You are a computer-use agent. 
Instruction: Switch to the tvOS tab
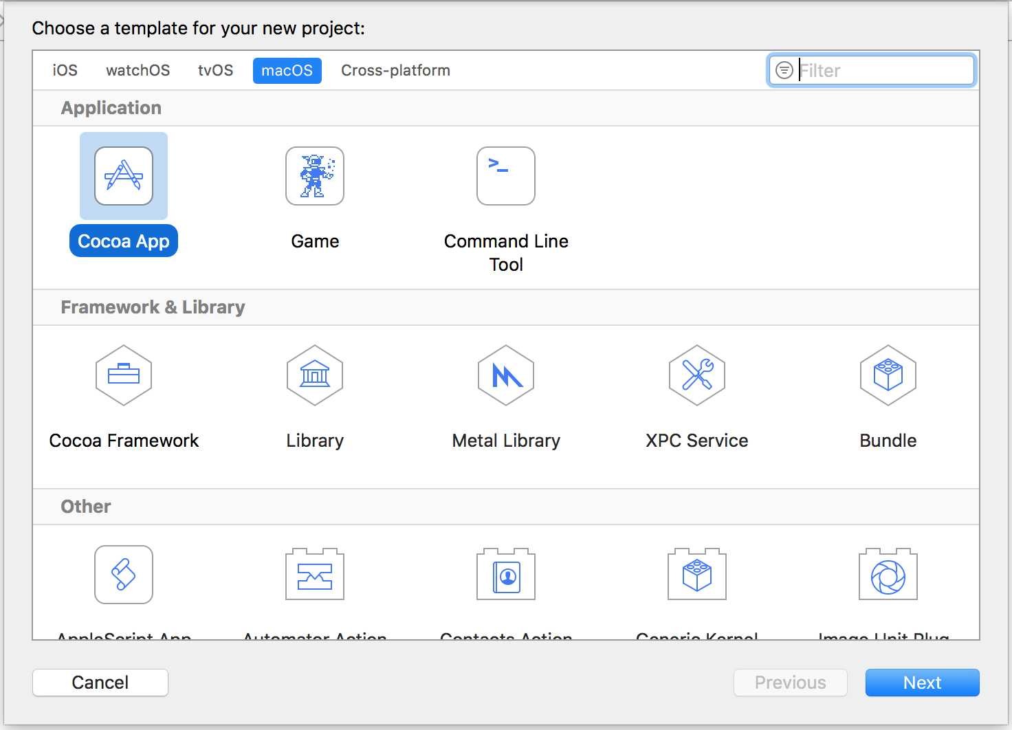215,71
